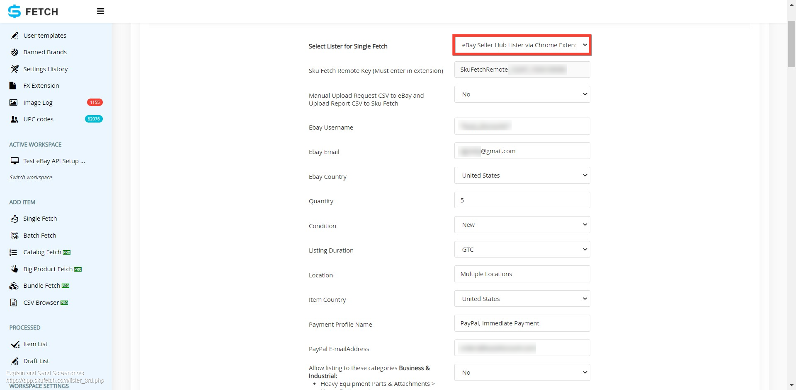This screenshot has width=796, height=390.
Task: Click the Image Log picture icon
Action: coord(13,103)
